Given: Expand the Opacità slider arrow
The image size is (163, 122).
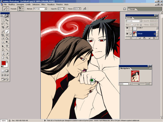Looking at the screenshot, I should pos(64,9).
